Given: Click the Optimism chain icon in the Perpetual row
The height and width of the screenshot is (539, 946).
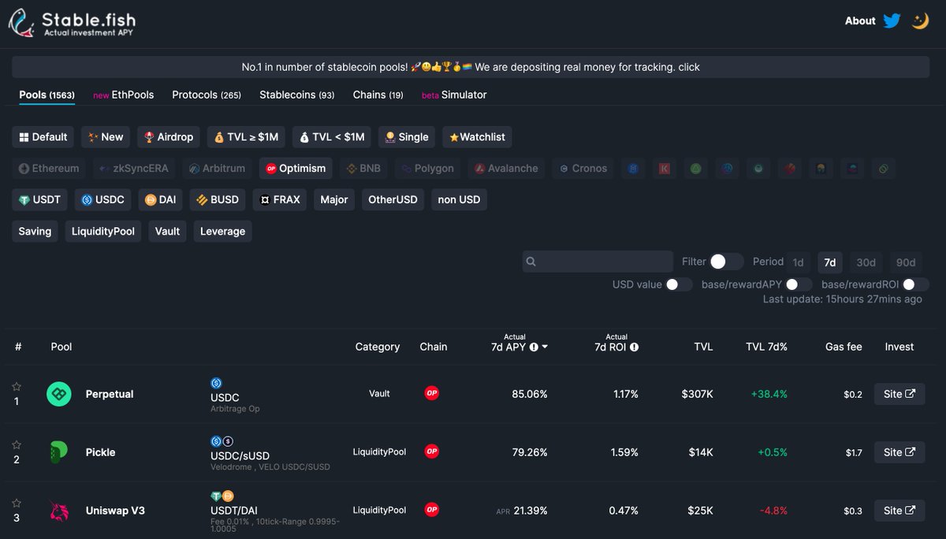Looking at the screenshot, I should [432, 393].
